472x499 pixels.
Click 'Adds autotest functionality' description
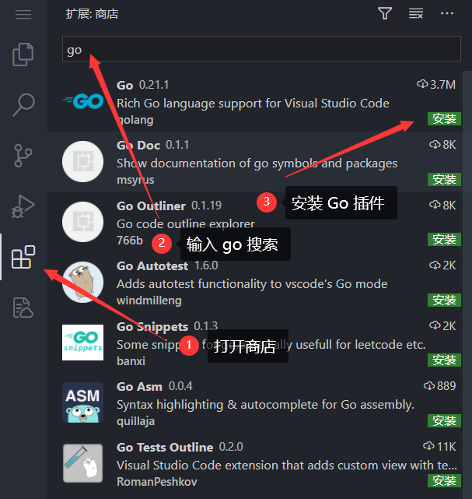click(252, 284)
